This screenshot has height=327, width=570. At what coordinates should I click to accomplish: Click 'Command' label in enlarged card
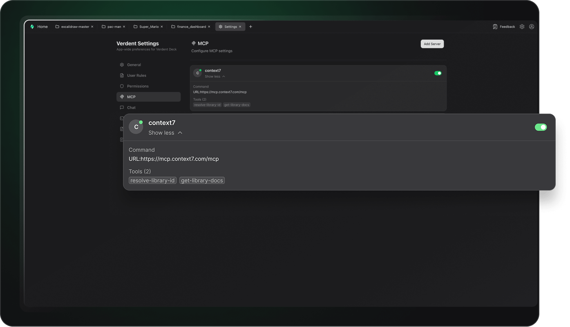click(x=142, y=150)
